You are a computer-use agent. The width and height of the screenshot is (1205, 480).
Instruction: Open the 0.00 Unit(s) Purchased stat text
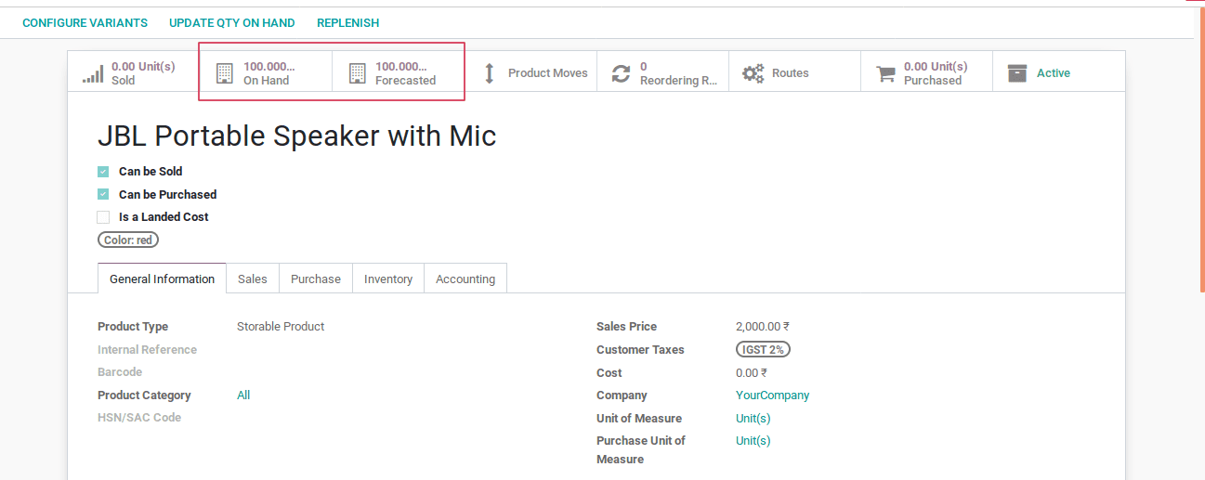(936, 73)
